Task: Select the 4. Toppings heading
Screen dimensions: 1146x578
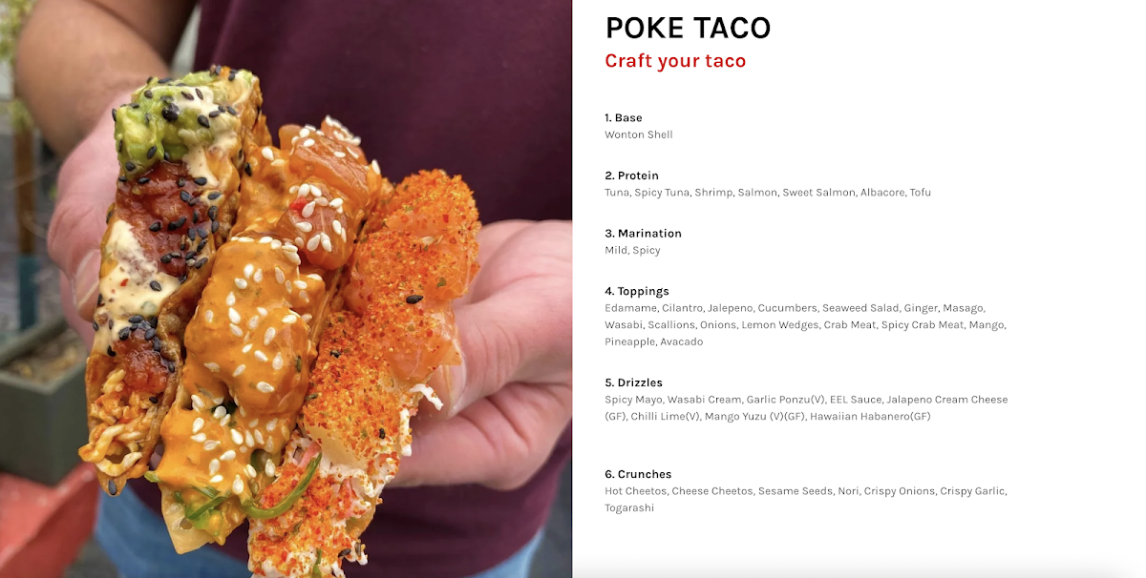Action: (637, 292)
